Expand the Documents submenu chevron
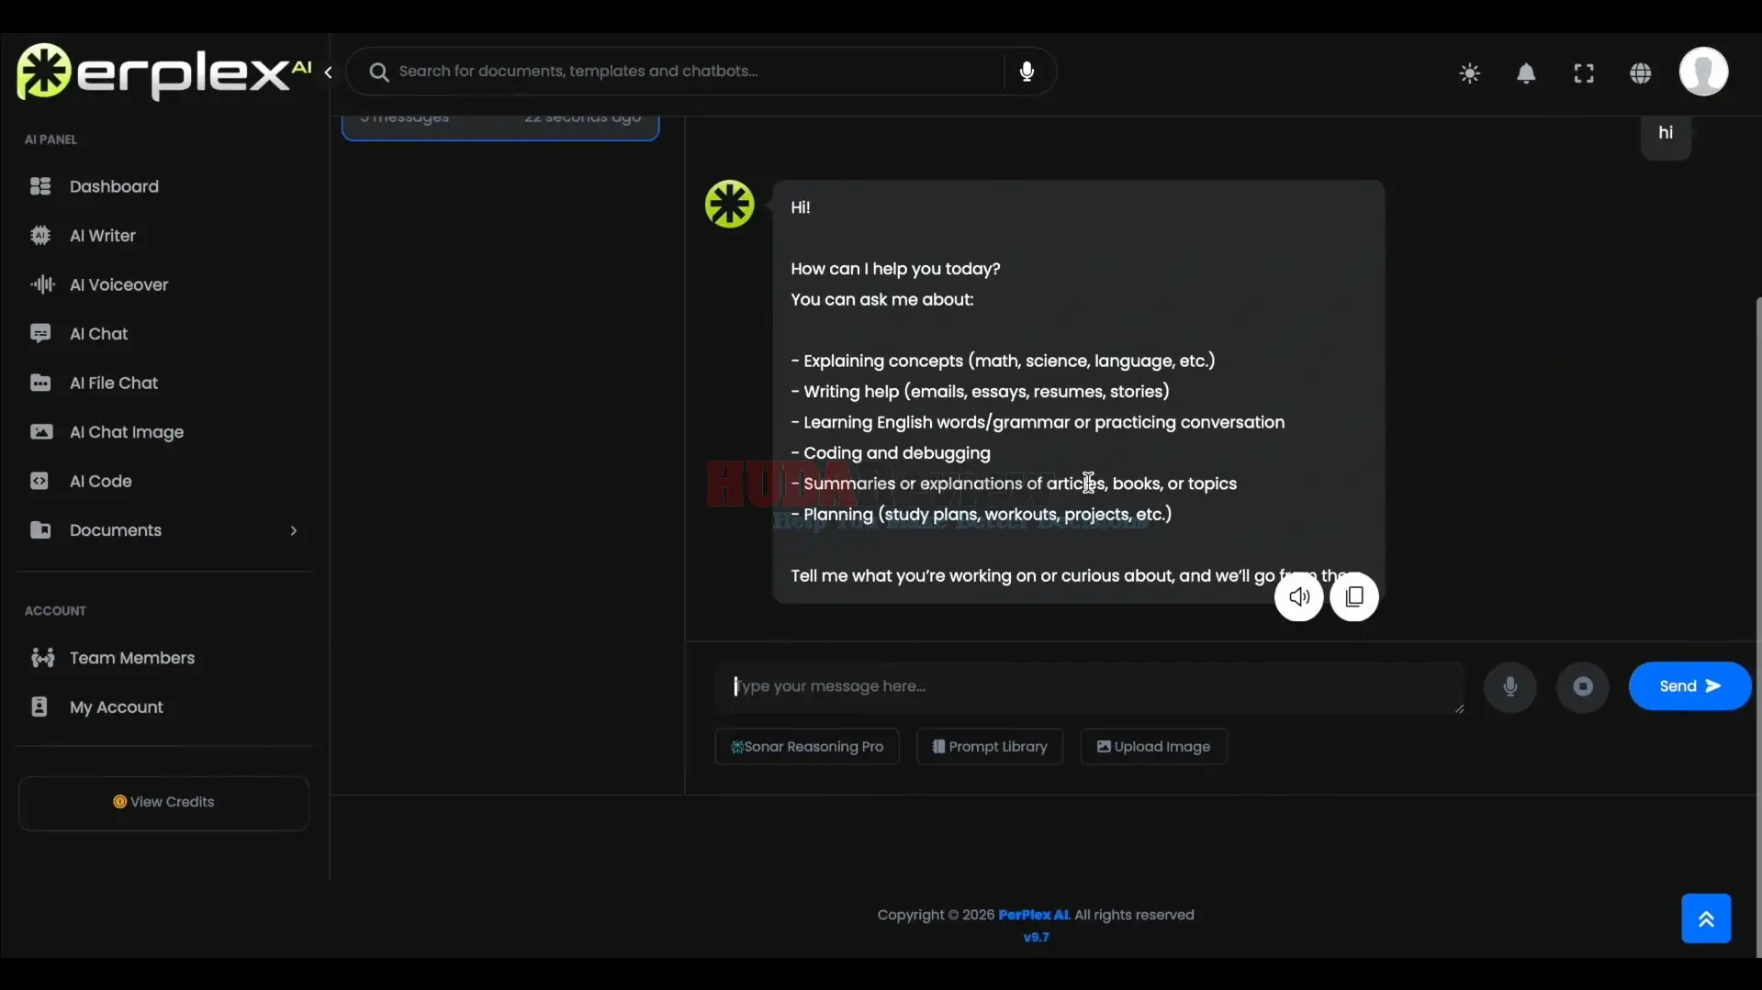1762x990 pixels. click(293, 530)
